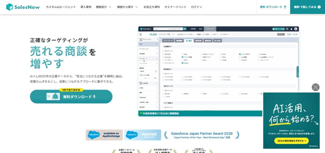Viewport: 325px width, 153px height.
Task: Toggle the Wantedly checkbox
Action: (163, 54)
